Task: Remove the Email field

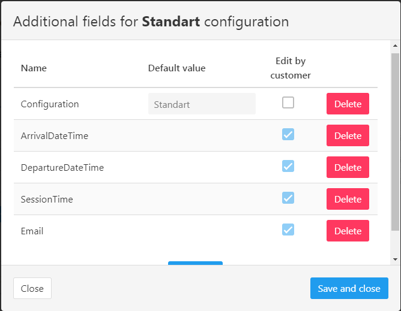Action: click(348, 231)
